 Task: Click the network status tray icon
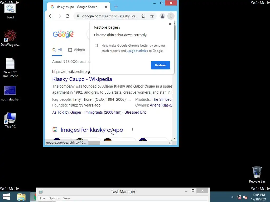pyautogui.click(x=239, y=197)
